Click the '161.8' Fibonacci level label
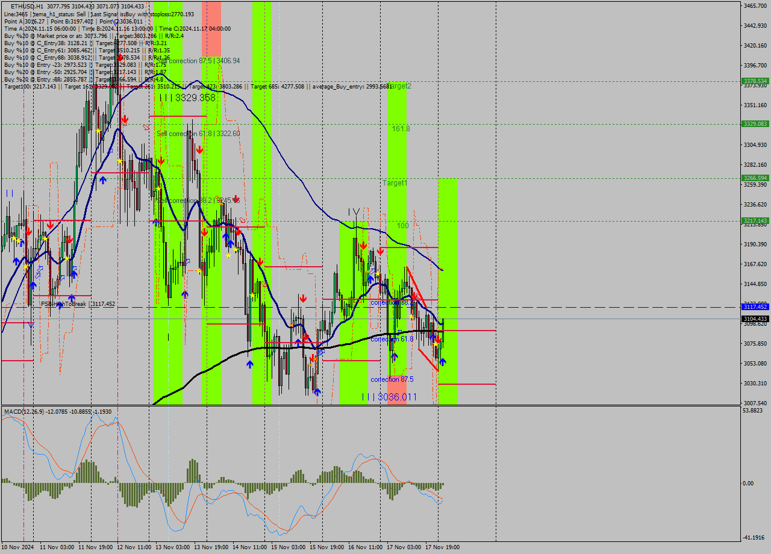Image resolution: width=771 pixels, height=554 pixels. click(x=401, y=129)
